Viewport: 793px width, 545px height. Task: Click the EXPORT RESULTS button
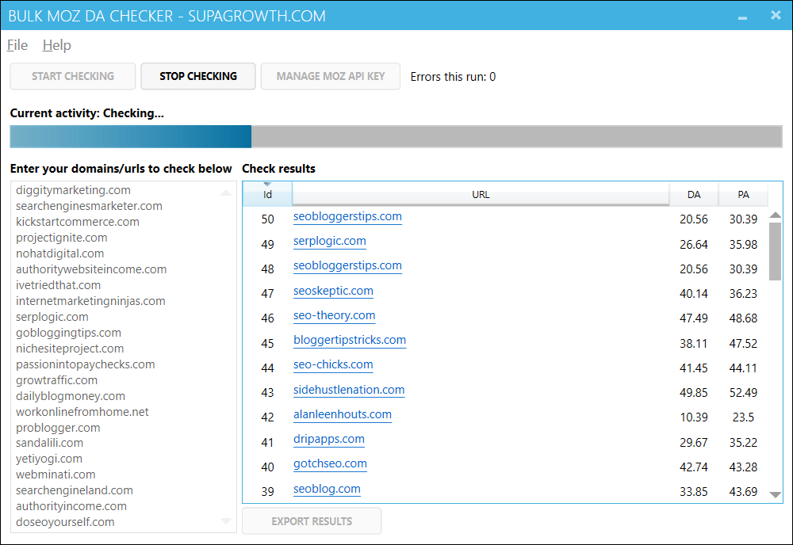[312, 521]
